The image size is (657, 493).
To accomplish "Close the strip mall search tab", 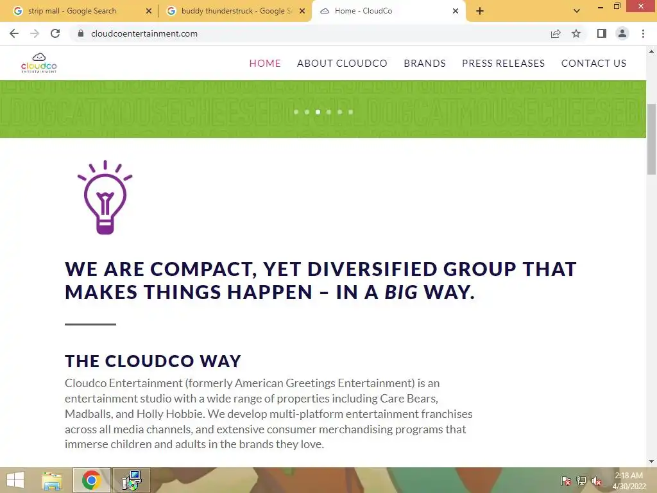I will click(x=149, y=11).
